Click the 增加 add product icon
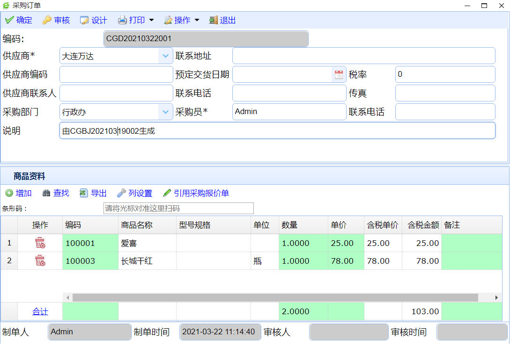 (x=9, y=193)
